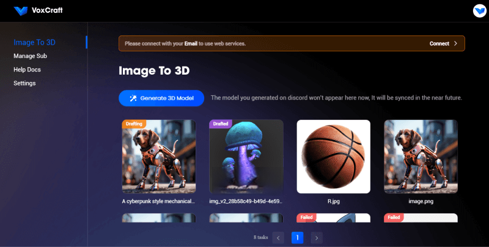Go to the previous page arrow
Viewport: 489px width, 247px height.
click(279, 237)
